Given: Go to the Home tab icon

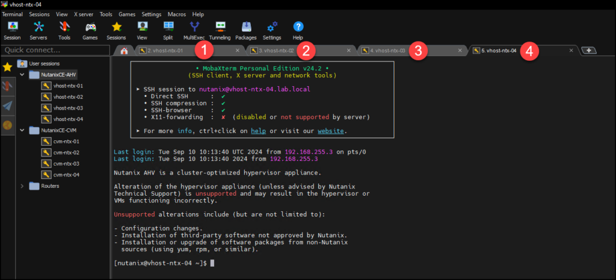Looking at the screenshot, I should [124, 51].
